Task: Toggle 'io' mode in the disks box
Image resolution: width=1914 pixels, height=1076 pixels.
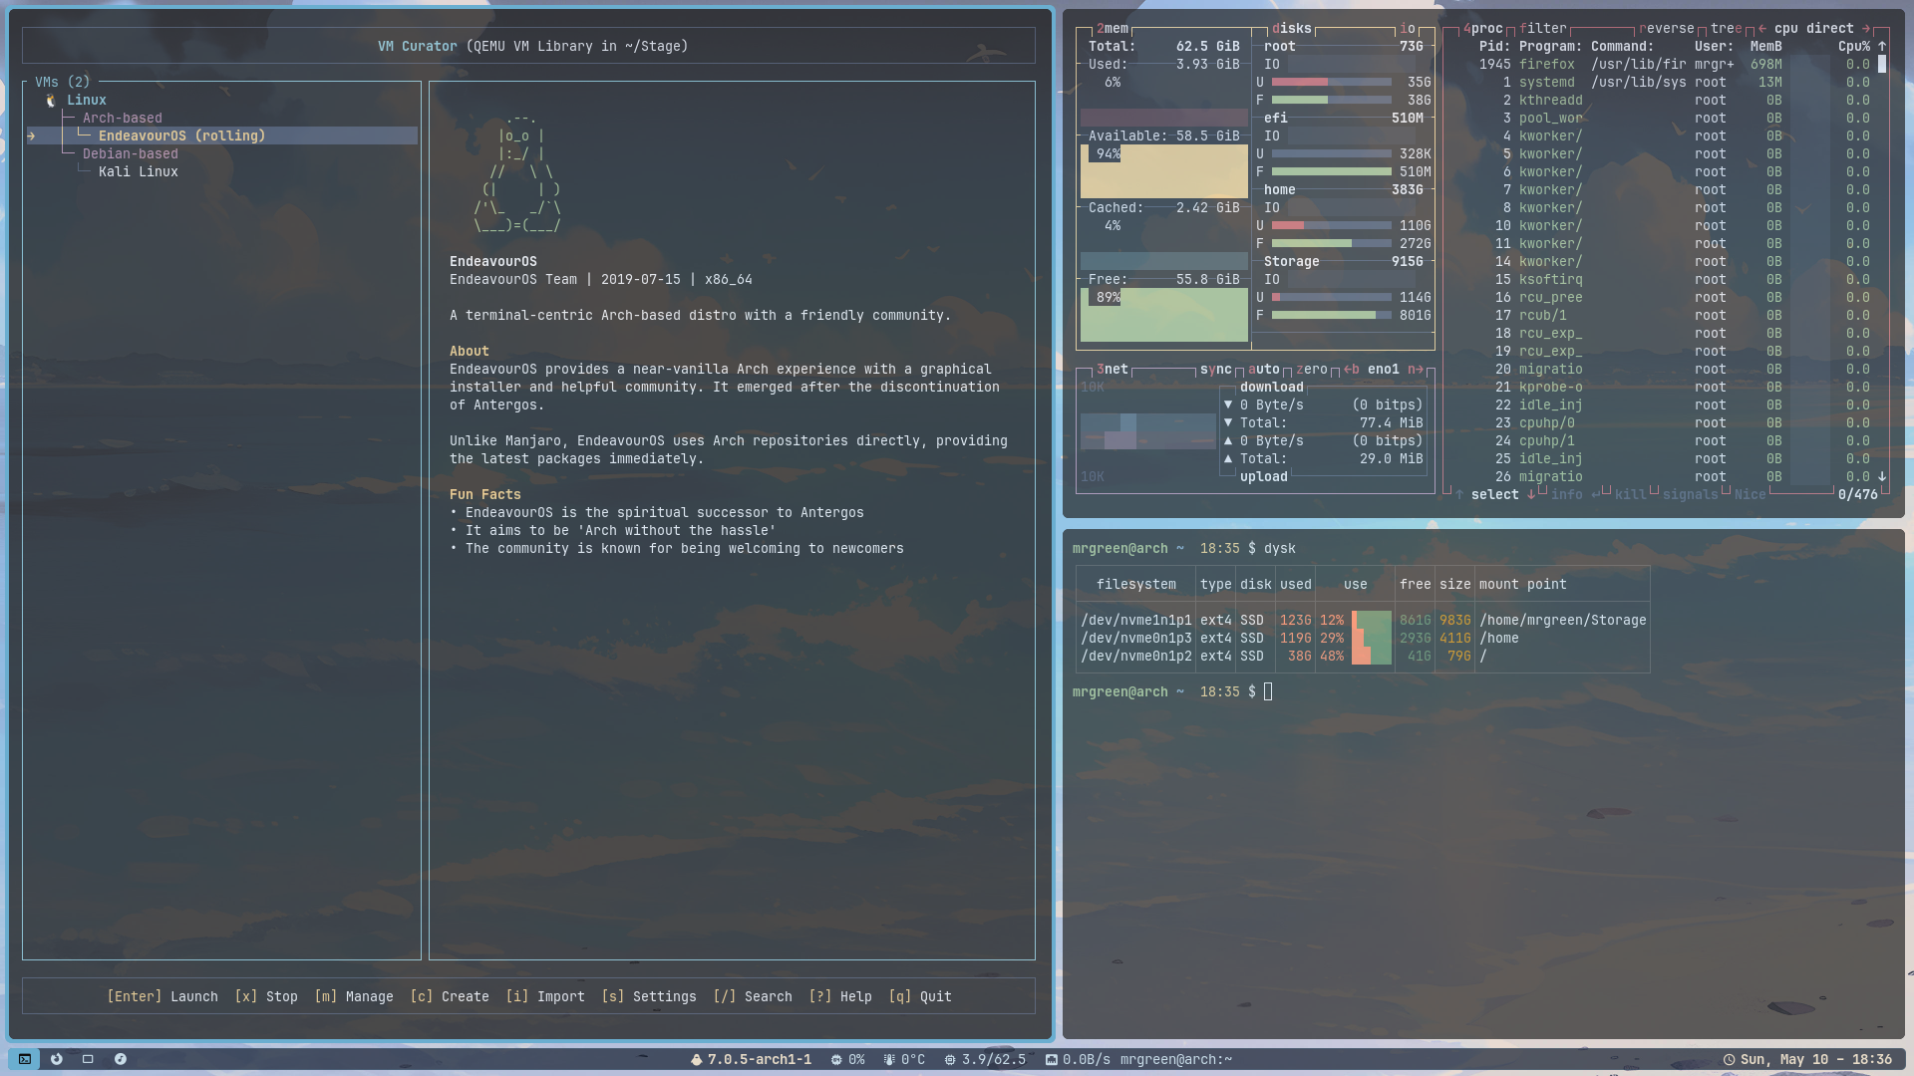Action: [x=1408, y=28]
